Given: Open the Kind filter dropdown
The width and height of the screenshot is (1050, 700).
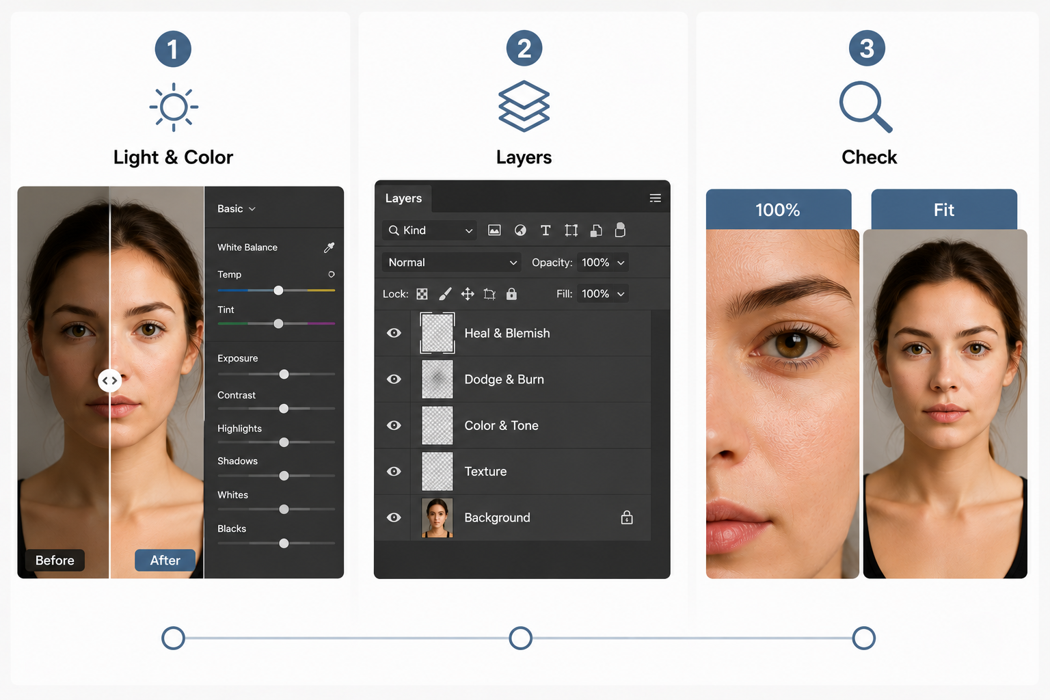Looking at the screenshot, I should point(429,230).
